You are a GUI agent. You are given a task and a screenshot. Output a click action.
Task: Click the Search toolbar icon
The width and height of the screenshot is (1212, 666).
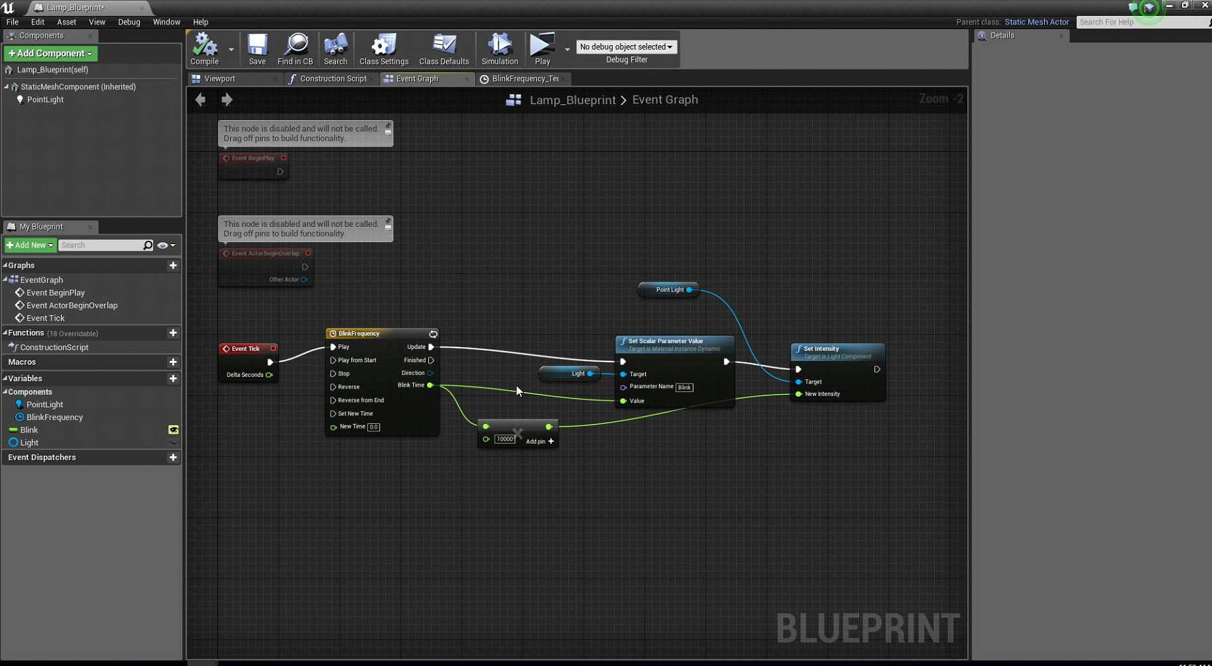(335, 49)
